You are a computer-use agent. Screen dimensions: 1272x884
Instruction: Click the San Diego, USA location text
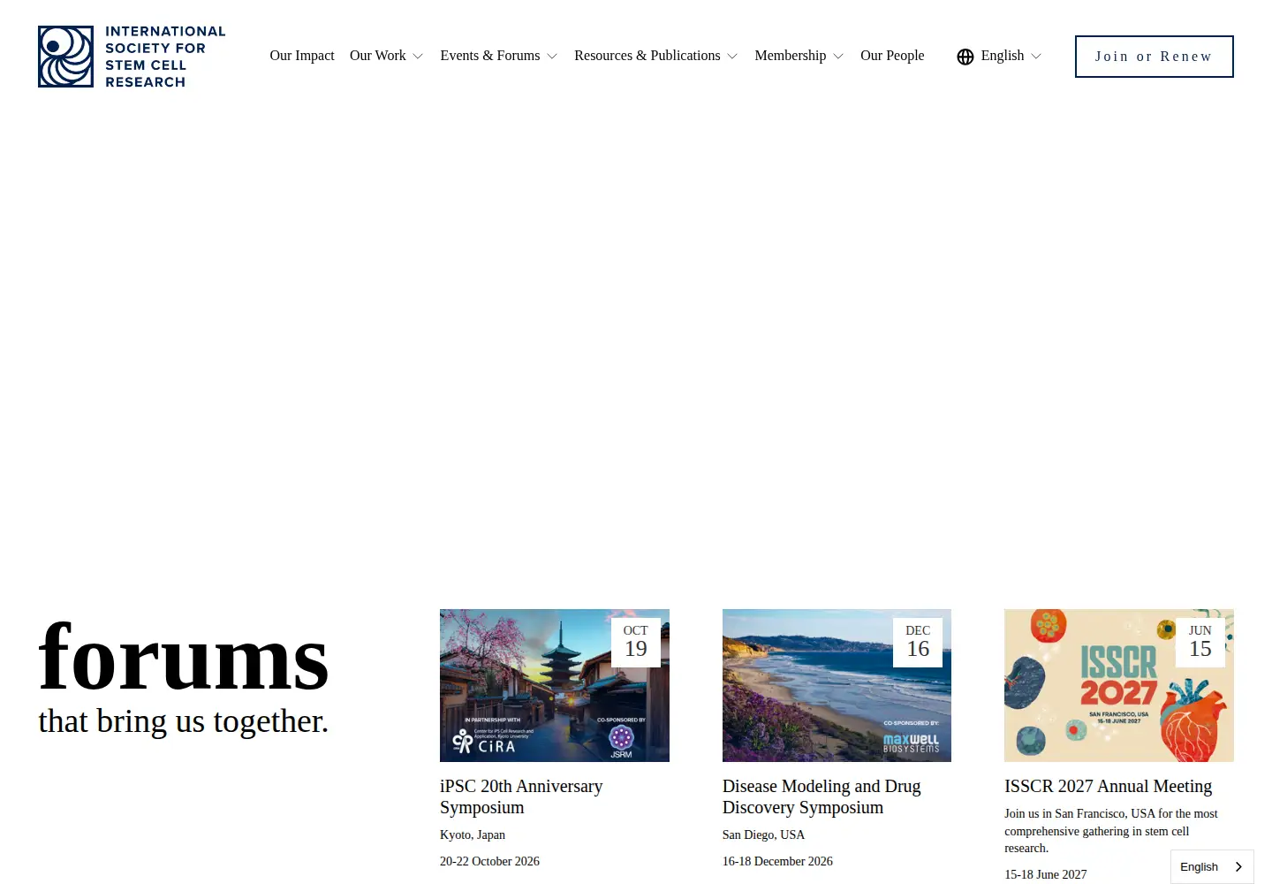coord(763,834)
